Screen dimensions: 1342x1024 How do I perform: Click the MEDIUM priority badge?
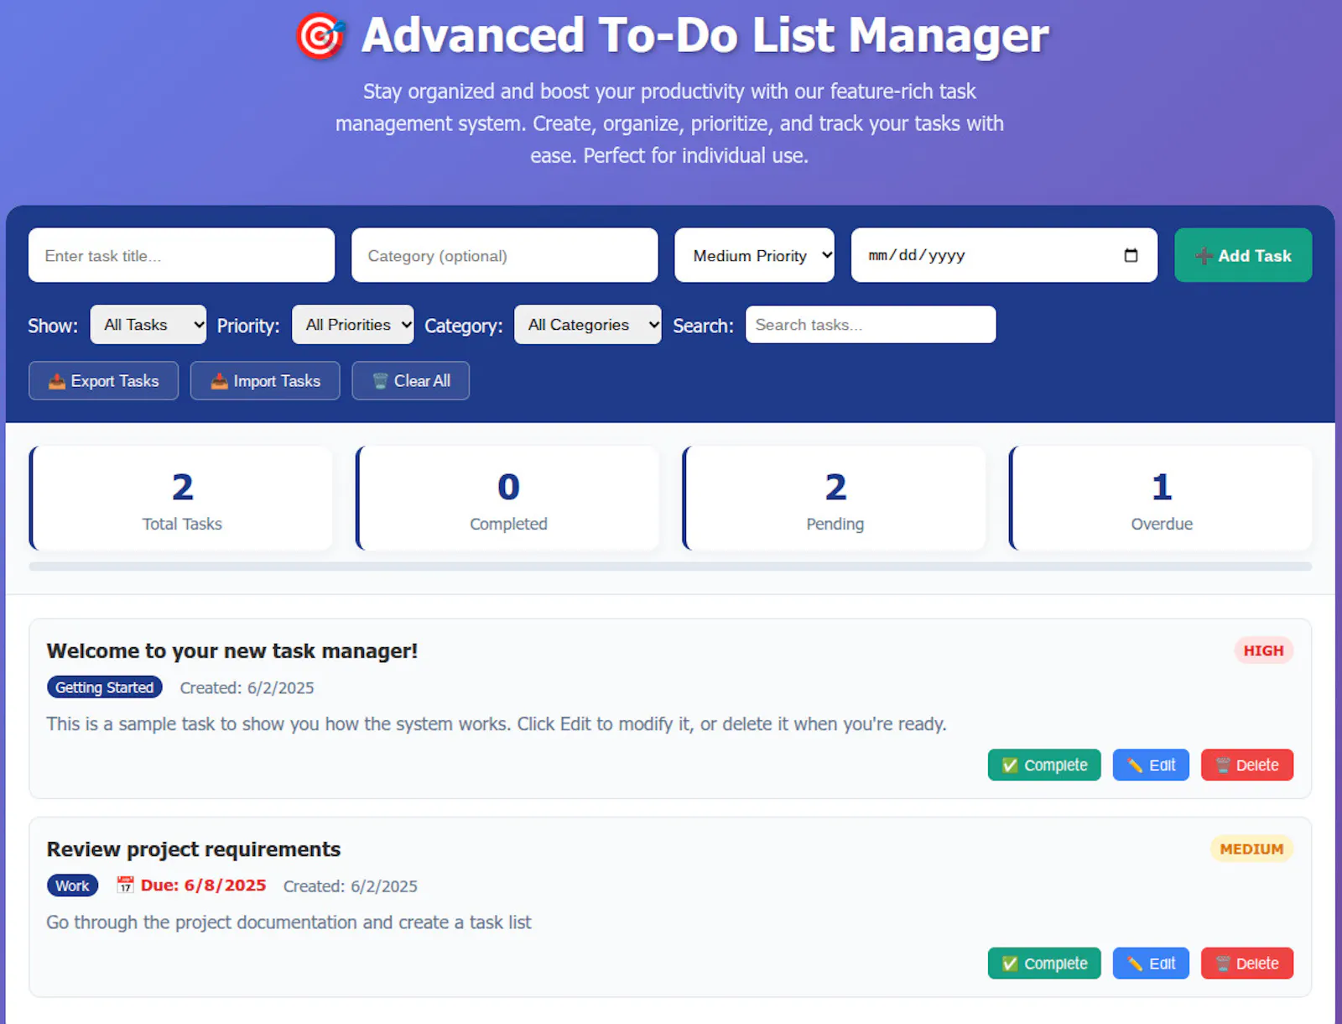tap(1251, 849)
